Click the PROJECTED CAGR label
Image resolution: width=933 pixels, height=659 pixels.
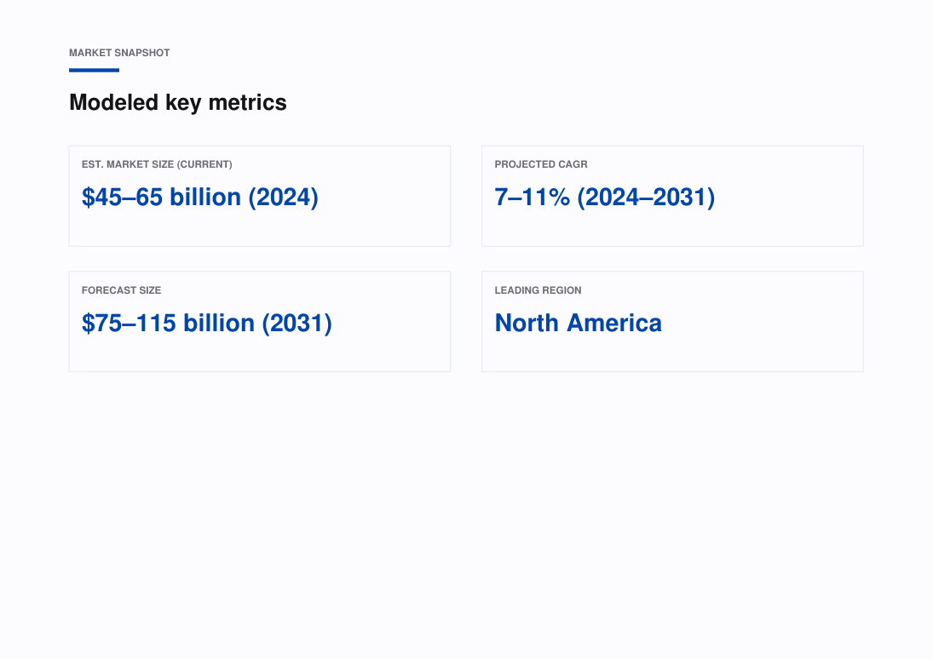point(541,164)
